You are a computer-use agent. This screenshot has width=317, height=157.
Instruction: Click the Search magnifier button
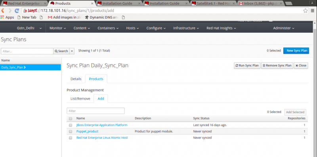click(x=61, y=51)
